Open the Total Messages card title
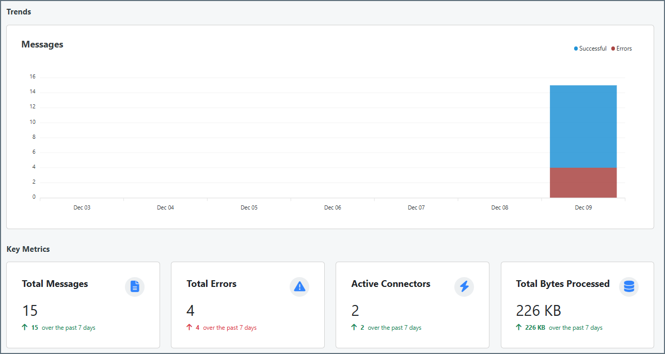Image resolution: width=665 pixels, height=354 pixels. tap(55, 284)
